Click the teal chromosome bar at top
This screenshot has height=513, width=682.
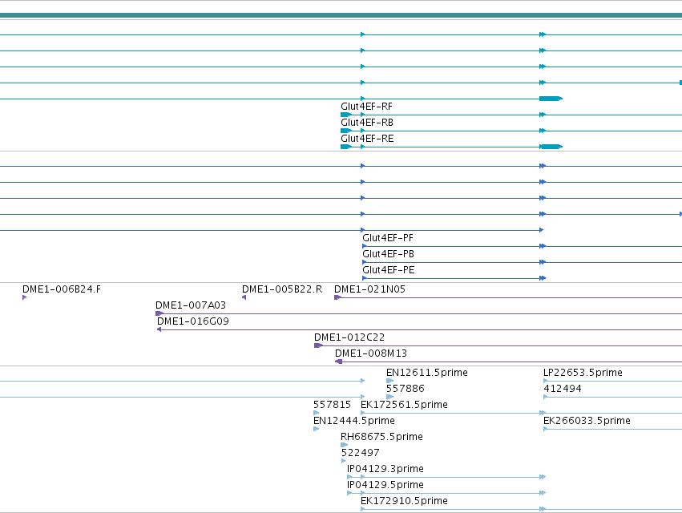coord(341,16)
